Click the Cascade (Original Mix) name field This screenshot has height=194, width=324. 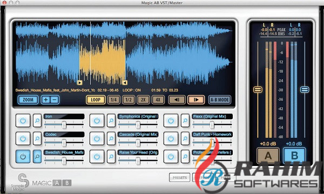point(138,134)
